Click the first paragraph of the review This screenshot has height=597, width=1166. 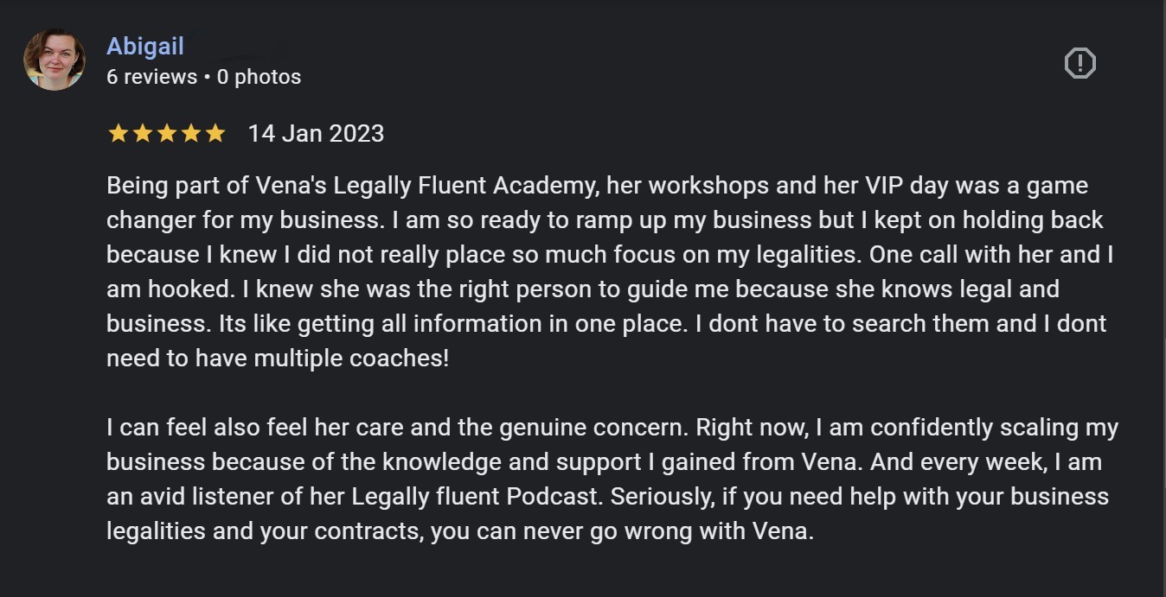[605, 271]
